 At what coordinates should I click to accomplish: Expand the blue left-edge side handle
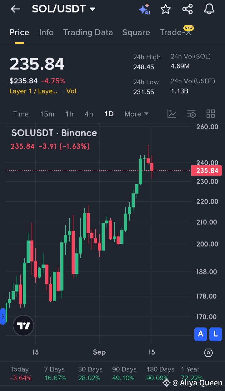[2, 316]
